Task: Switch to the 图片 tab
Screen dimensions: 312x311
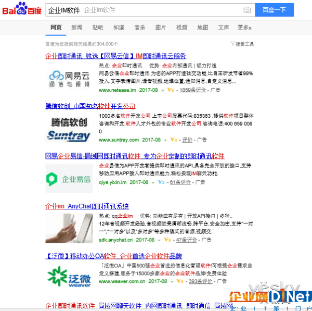Action: click(161, 28)
